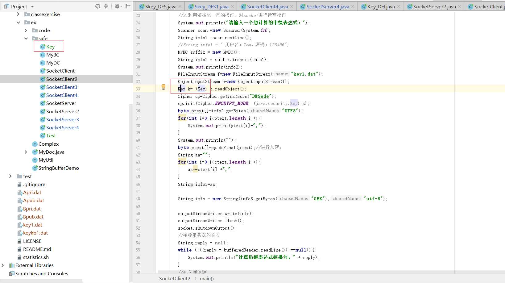Select the keykb1.dat file
Viewport: 505px width, 283px height.
35,233
